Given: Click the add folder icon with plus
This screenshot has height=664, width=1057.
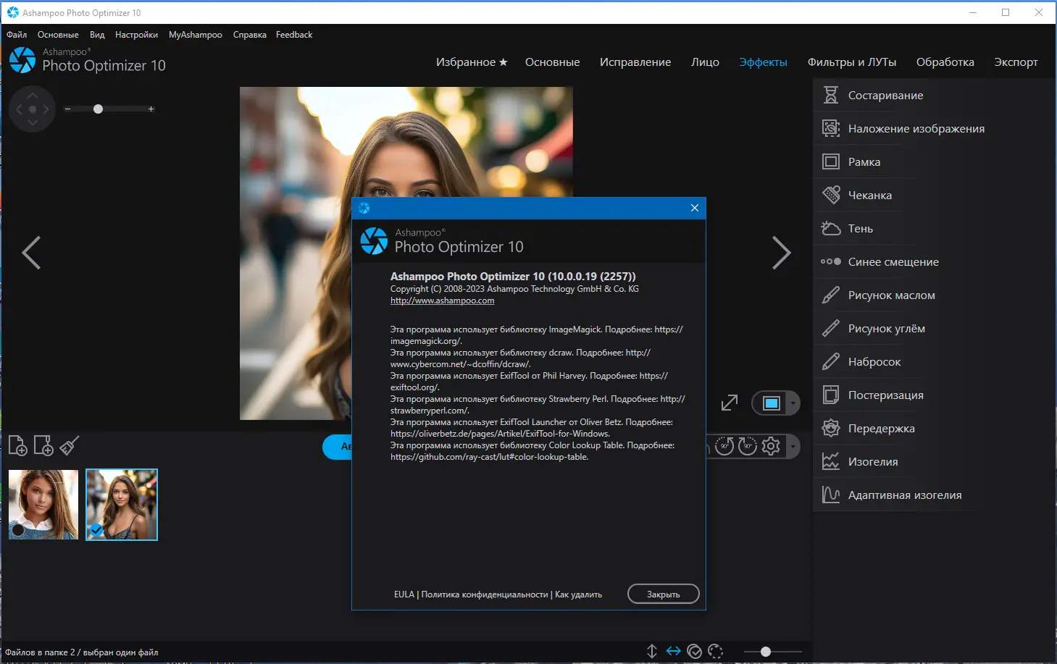Looking at the screenshot, I should [43, 446].
